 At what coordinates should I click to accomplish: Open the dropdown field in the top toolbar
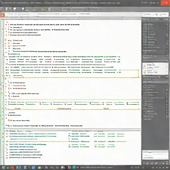coord(80,9)
